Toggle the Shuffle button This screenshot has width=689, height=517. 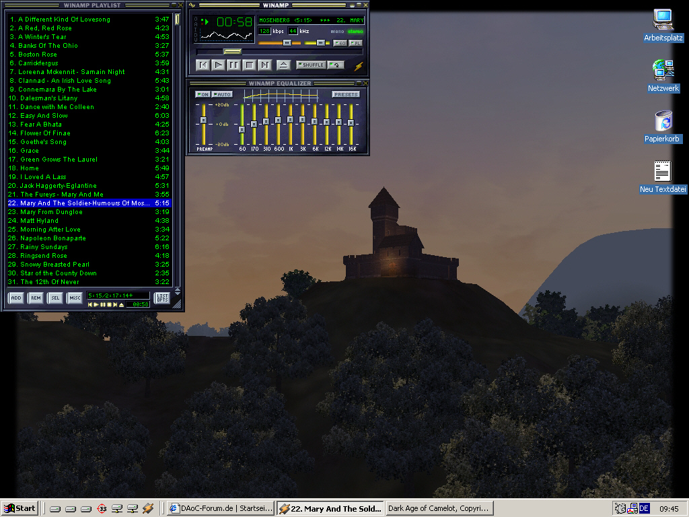coord(311,65)
